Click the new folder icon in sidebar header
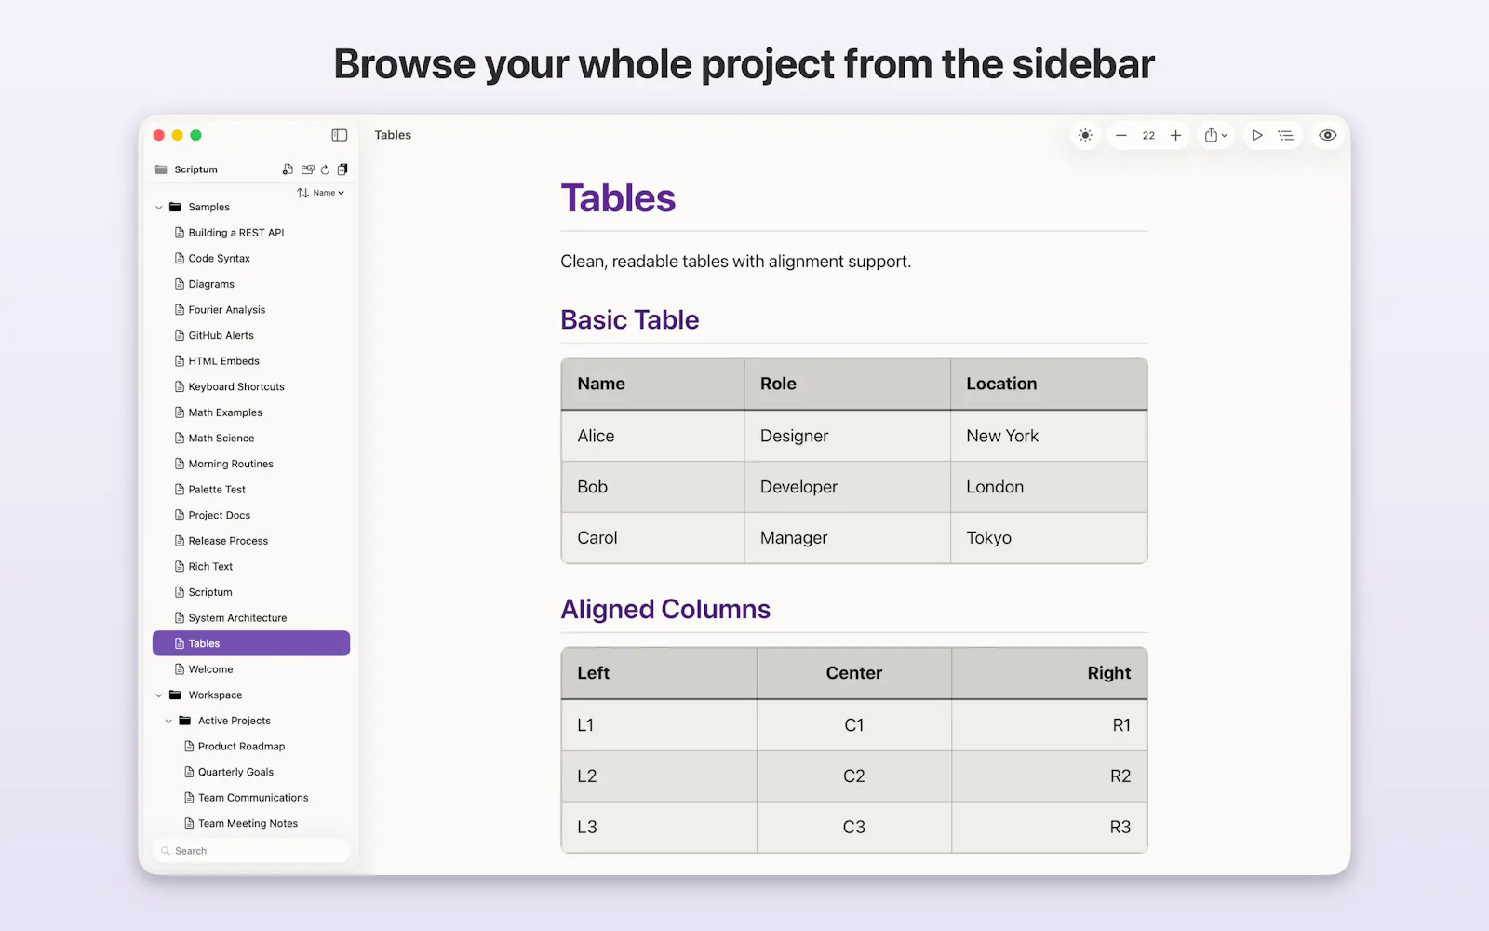Viewport: 1489px width, 931px height. (307, 169)
